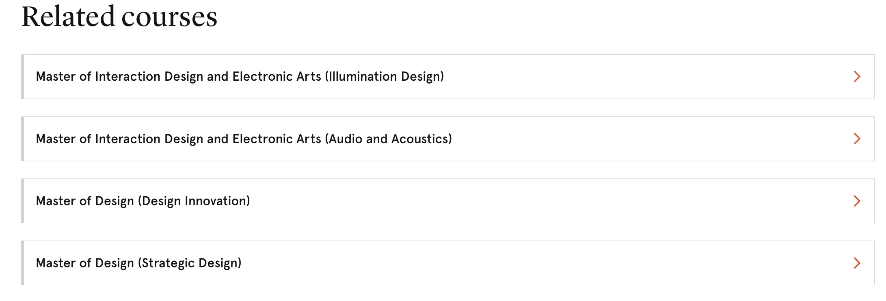886x301 pixels.
Task: Click "Master of Design" in the Strategic Design row
Action: 85,263
